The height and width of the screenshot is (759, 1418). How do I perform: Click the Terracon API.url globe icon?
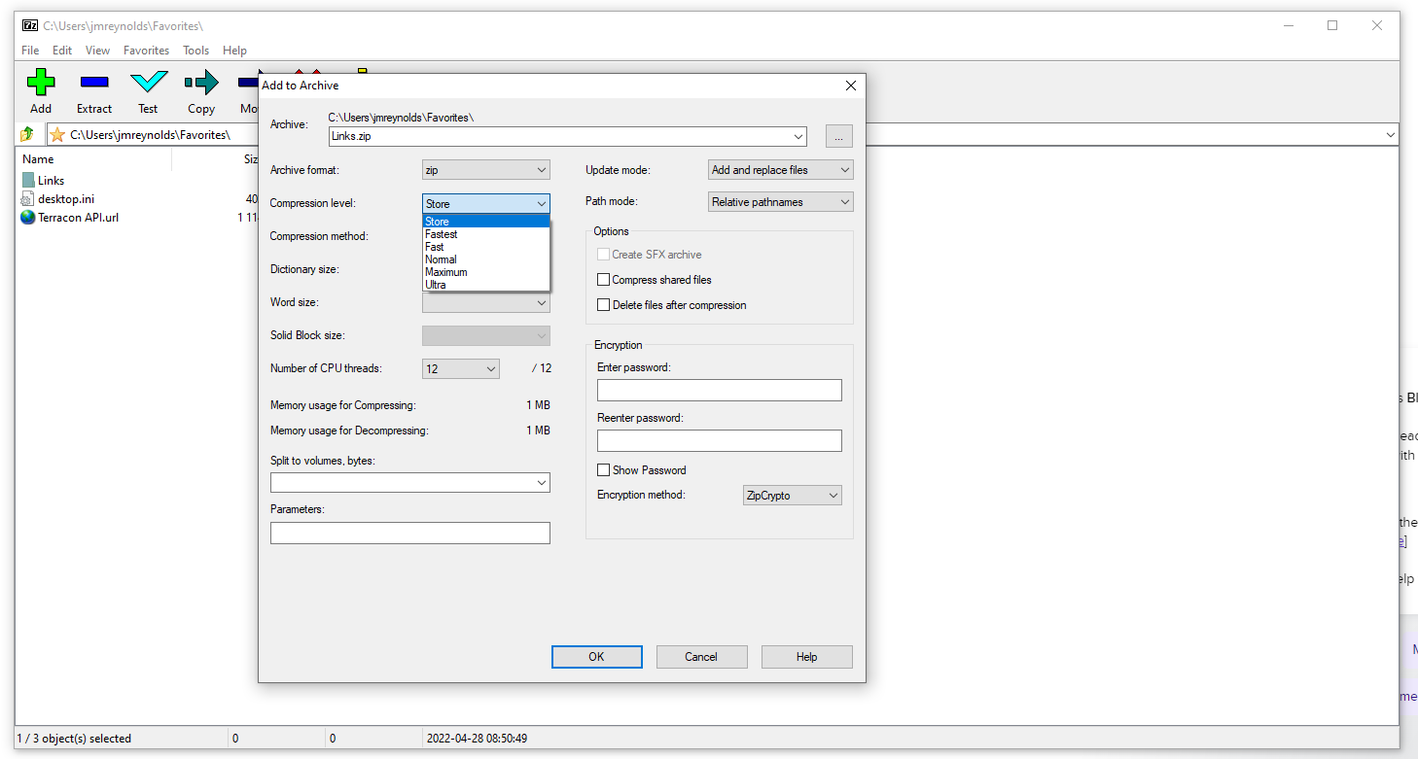click(x=27, y=217)
